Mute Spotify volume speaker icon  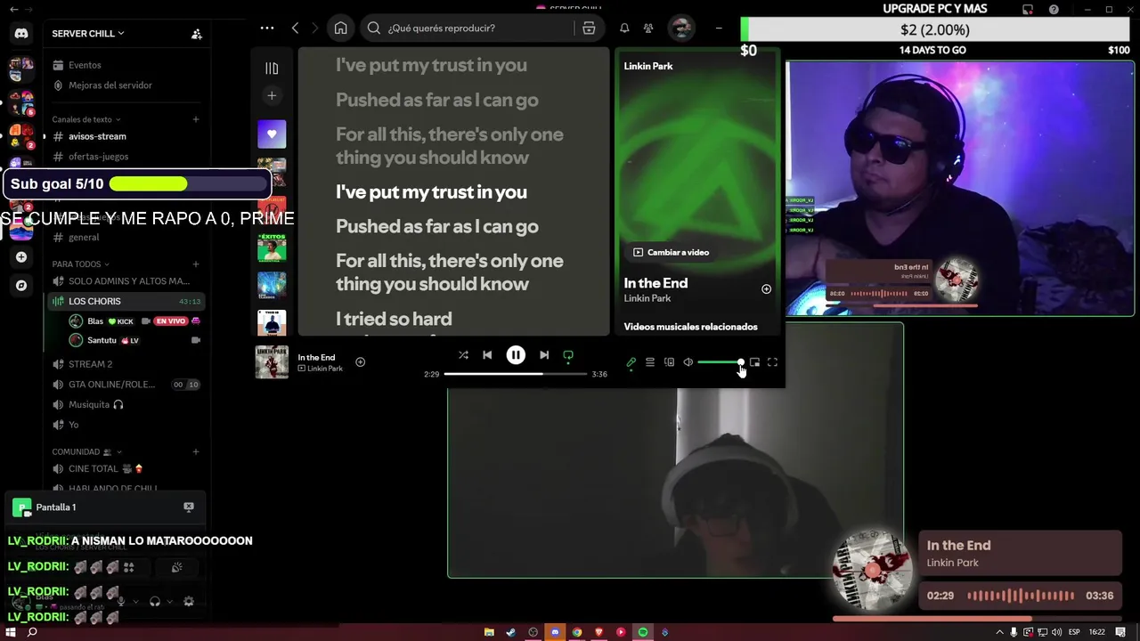click(x=688, y=362)
